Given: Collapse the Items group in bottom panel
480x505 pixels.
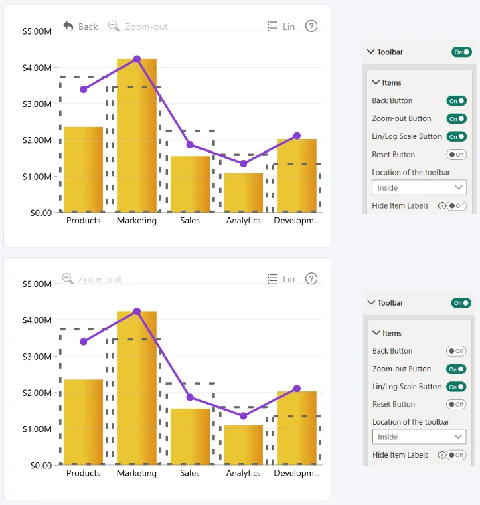Looking at the screenshot, I should (376, 332).
